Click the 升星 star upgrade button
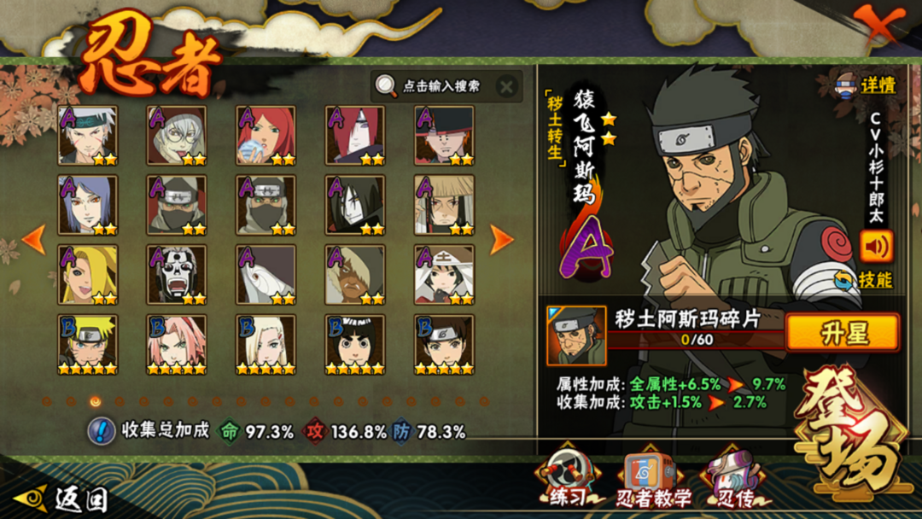Image resolution: width=922 pixels, height=519 pixels. point(843,333)
